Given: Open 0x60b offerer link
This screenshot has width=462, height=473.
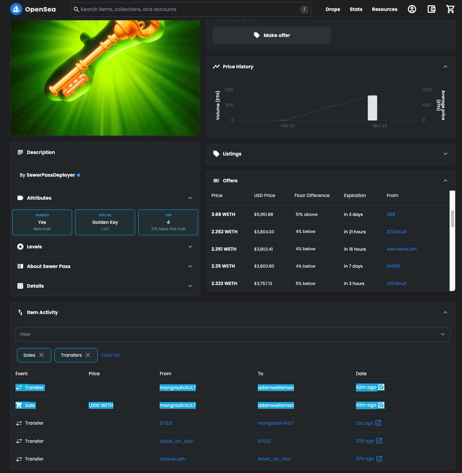Looking at the screenshot, I should point(393,266).
